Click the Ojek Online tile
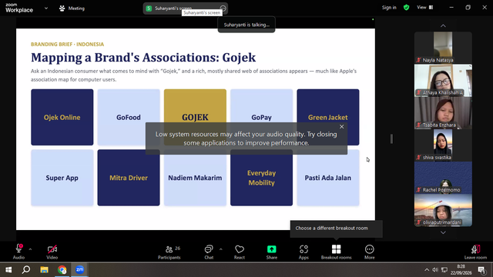 click(62, 117)
